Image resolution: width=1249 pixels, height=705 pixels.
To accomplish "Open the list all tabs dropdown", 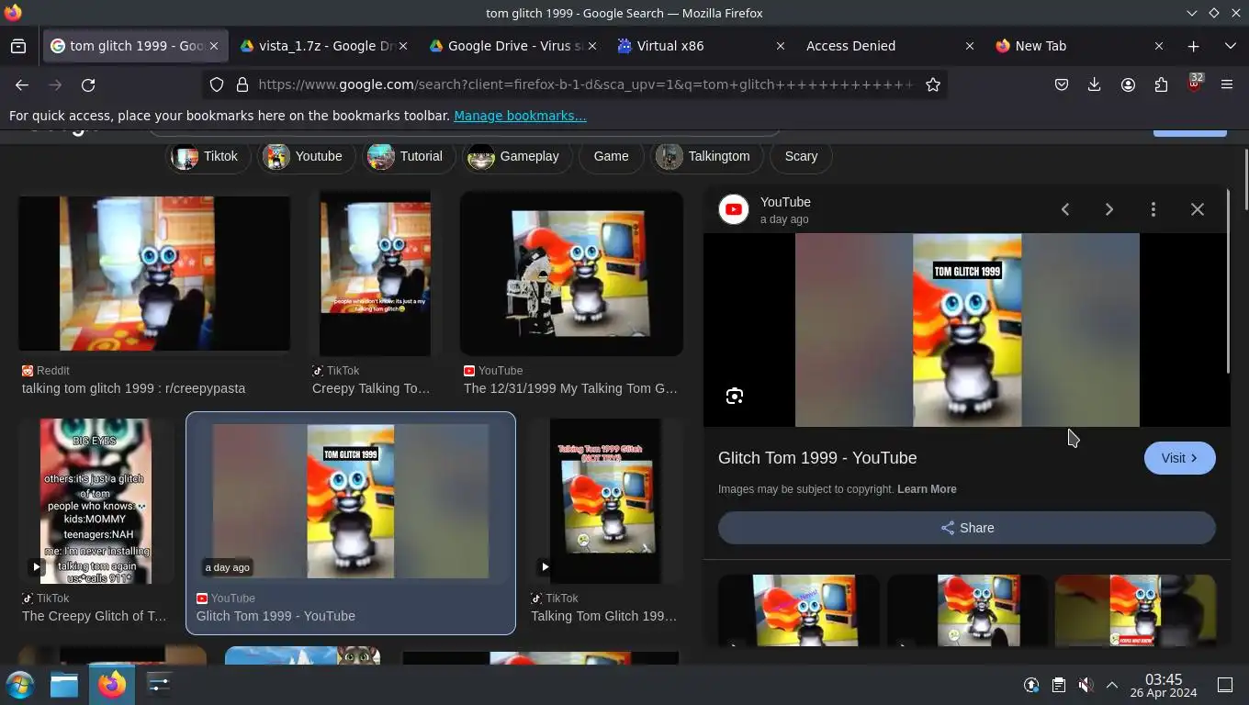I will tap(1231, 46).
